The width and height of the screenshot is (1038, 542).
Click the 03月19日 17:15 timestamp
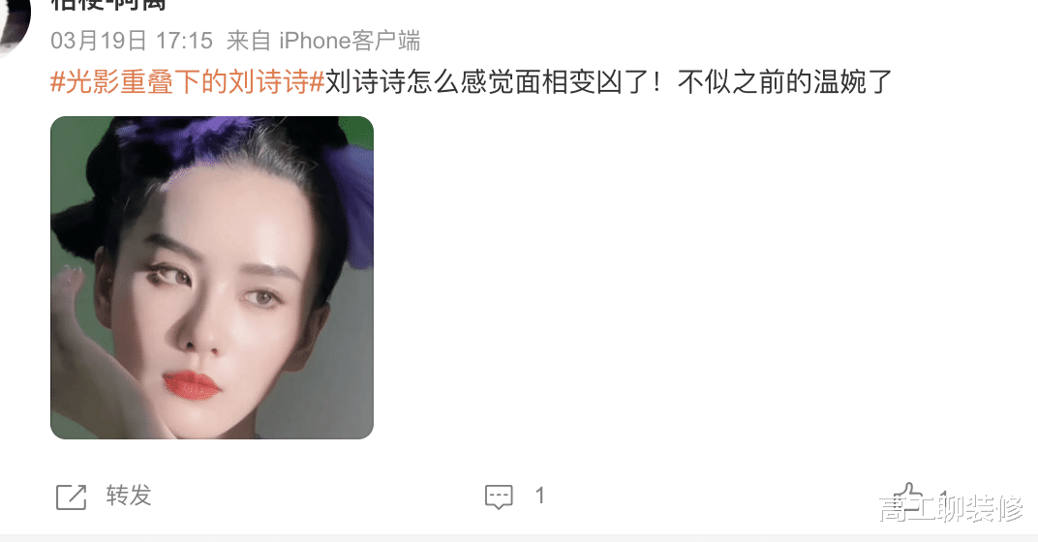pos(132,41)
